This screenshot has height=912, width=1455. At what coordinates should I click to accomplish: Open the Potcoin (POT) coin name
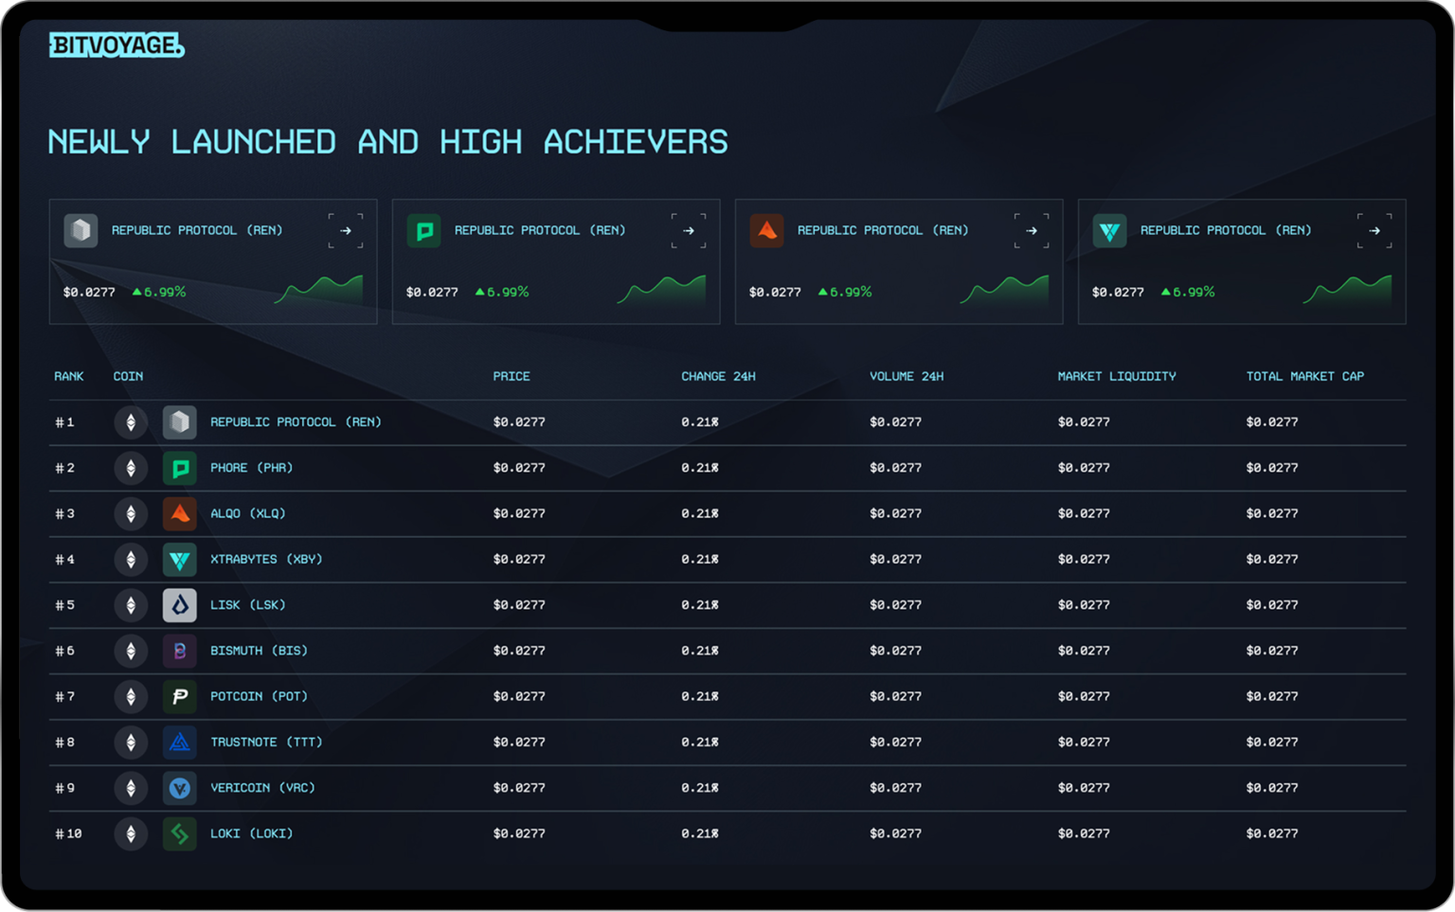pyautogui.click(x=259, y=697)
